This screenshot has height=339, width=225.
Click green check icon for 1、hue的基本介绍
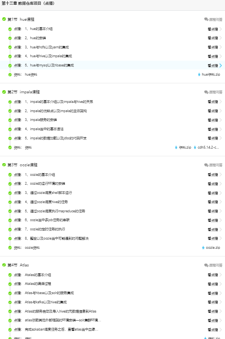[x=10, y=29]
